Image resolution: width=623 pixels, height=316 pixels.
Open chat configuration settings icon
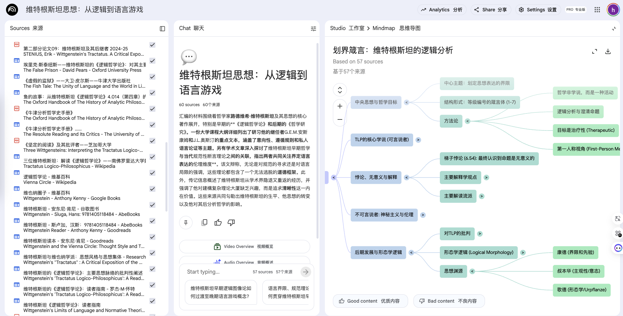coord(313,29)
